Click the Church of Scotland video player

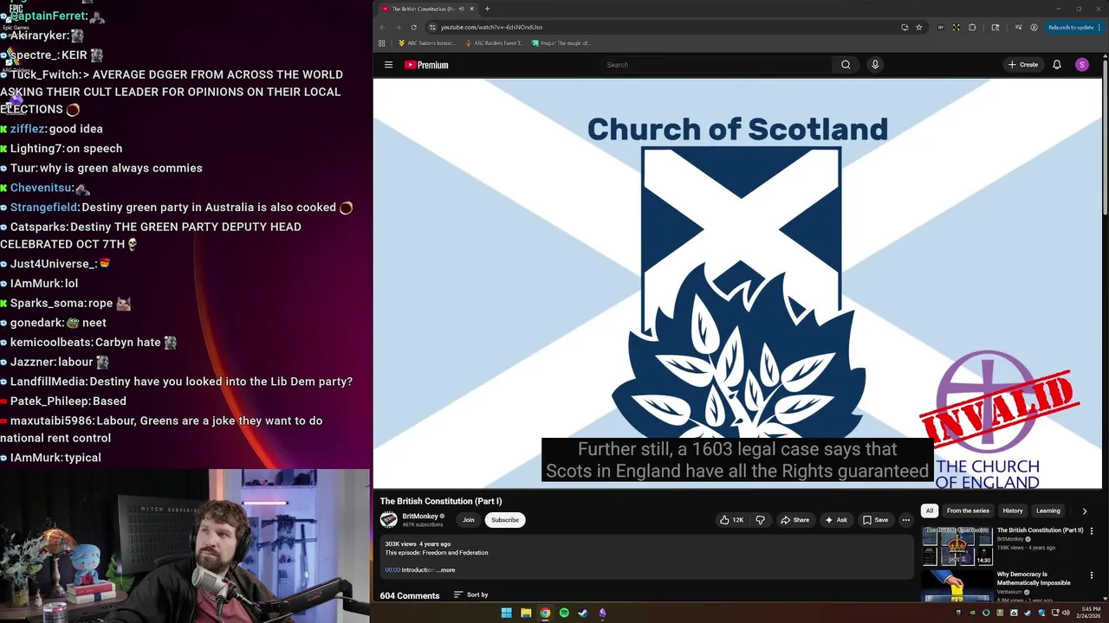point(737,283)
